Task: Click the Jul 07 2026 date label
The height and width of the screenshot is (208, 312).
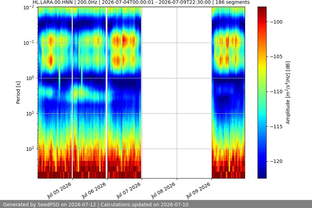Action: tap(129, 190)
